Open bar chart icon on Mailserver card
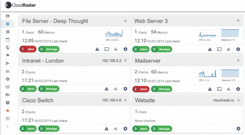Viewport: 245px width, 135px height. [x=229, y=89]
